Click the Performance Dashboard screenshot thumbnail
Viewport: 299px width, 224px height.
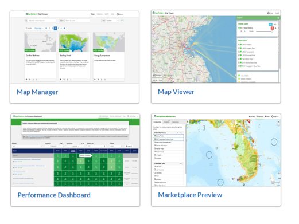75,150
